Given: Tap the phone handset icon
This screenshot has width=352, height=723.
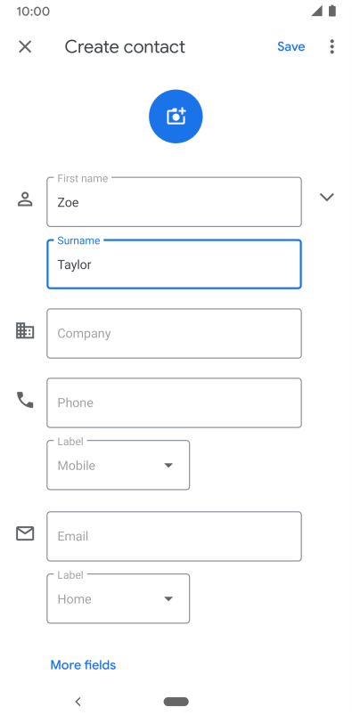Looking at the screenshot, I should pyautogui.click(x=25, y=400).
